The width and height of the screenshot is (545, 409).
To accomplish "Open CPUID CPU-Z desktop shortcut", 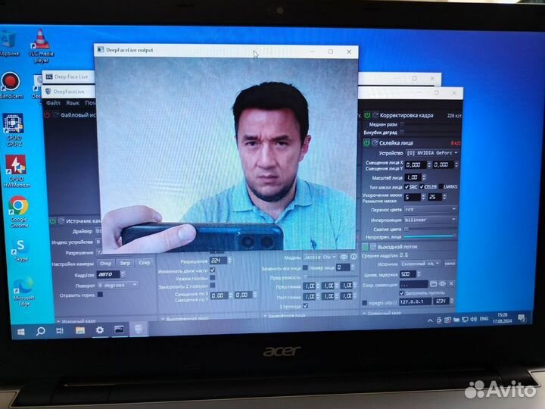I will tap(13, 130).
